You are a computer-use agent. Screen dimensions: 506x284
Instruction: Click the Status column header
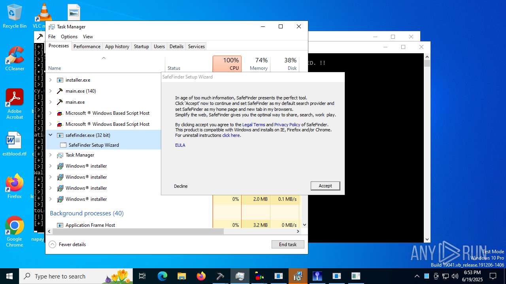[x=189, y=64]
